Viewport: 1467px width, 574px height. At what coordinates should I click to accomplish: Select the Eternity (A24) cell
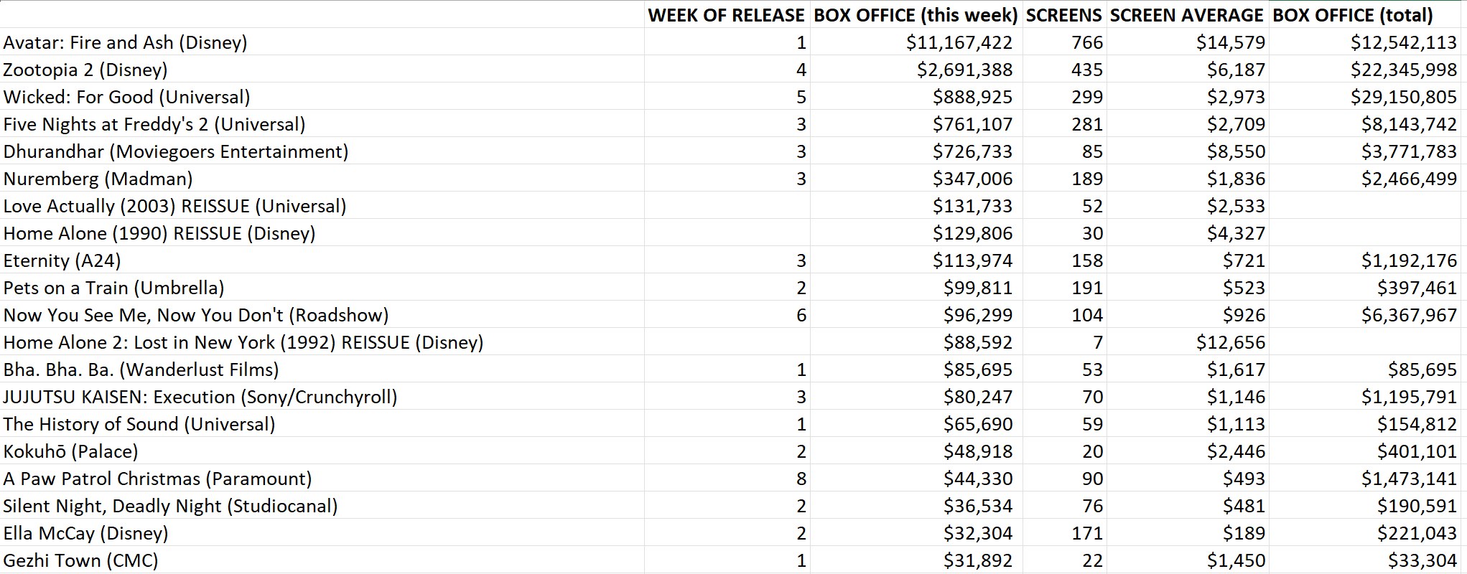pos(62,260)
